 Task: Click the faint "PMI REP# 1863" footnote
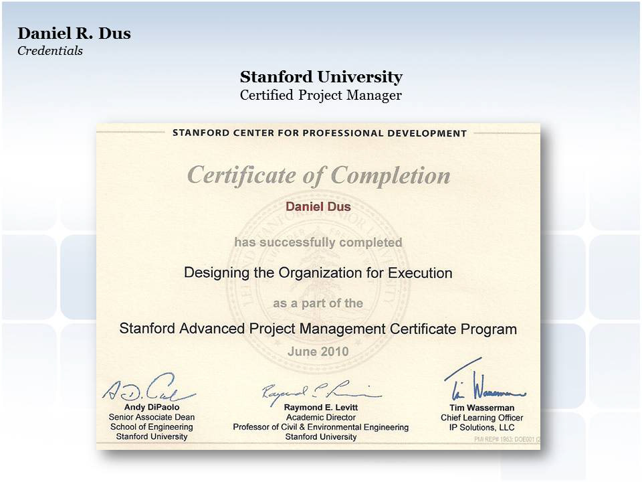click(507, 439)
